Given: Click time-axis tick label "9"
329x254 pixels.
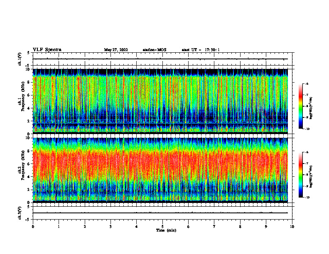Looking at the screenshot, I should tap(266, 227).
